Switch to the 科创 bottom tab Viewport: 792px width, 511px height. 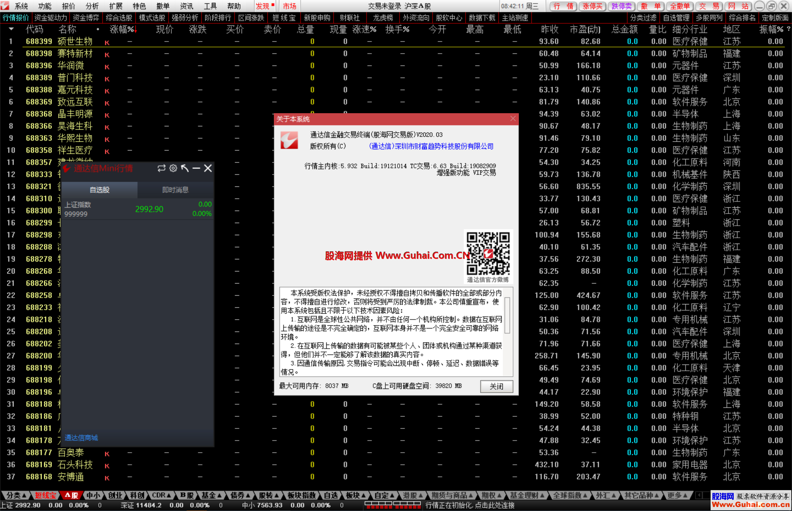137,495
